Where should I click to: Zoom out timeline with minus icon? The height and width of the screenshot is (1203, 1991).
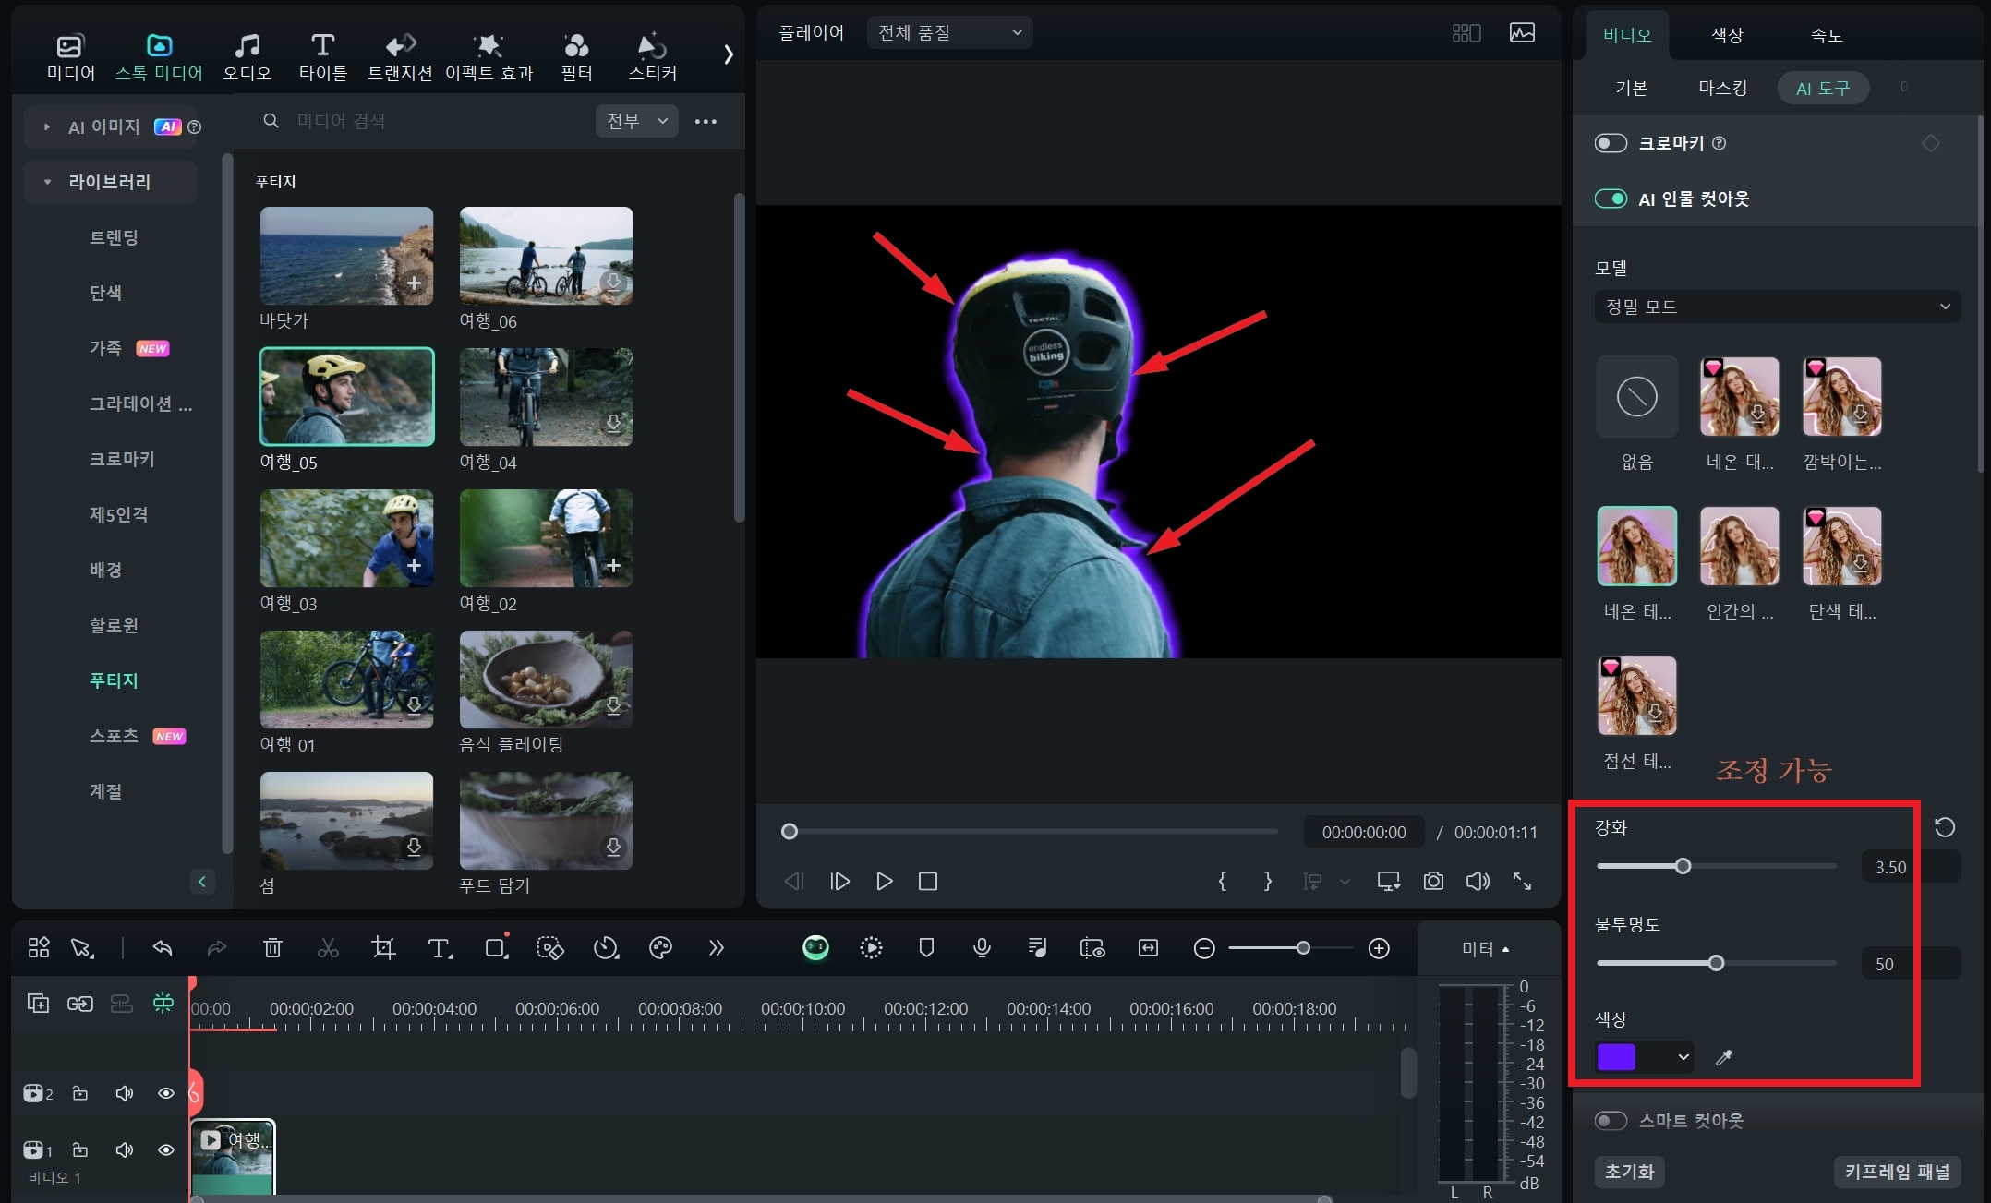tap(1204, 948)
